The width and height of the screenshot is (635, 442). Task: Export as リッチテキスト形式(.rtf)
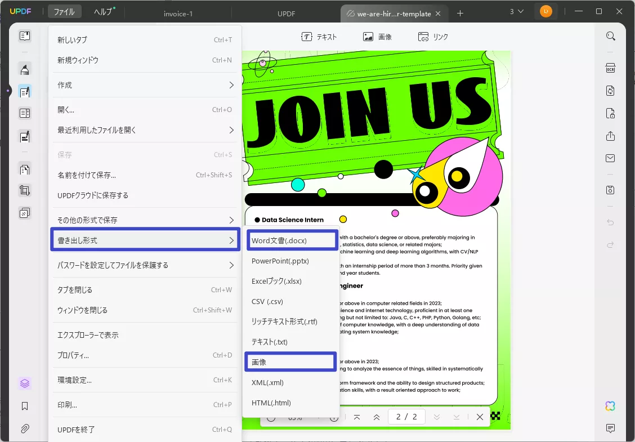pyautogui.click(x=291, y=322)
